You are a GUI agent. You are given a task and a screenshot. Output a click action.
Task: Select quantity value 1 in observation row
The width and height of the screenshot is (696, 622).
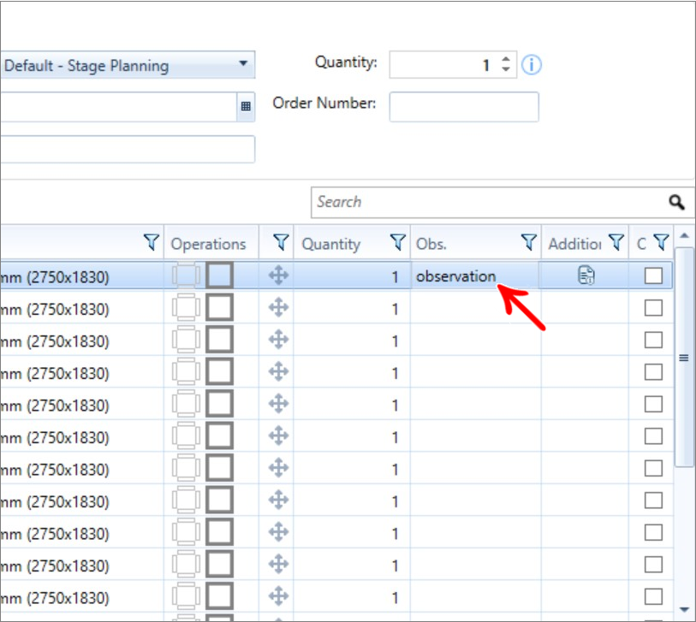coord(395,277)
